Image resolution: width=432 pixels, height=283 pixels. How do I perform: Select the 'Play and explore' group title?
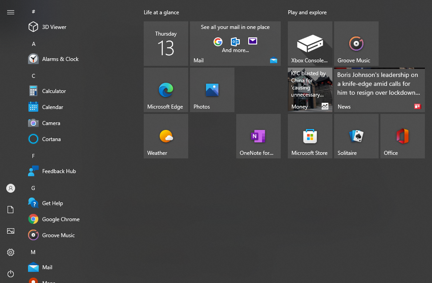pyautogui.click(x=307, y=12)
